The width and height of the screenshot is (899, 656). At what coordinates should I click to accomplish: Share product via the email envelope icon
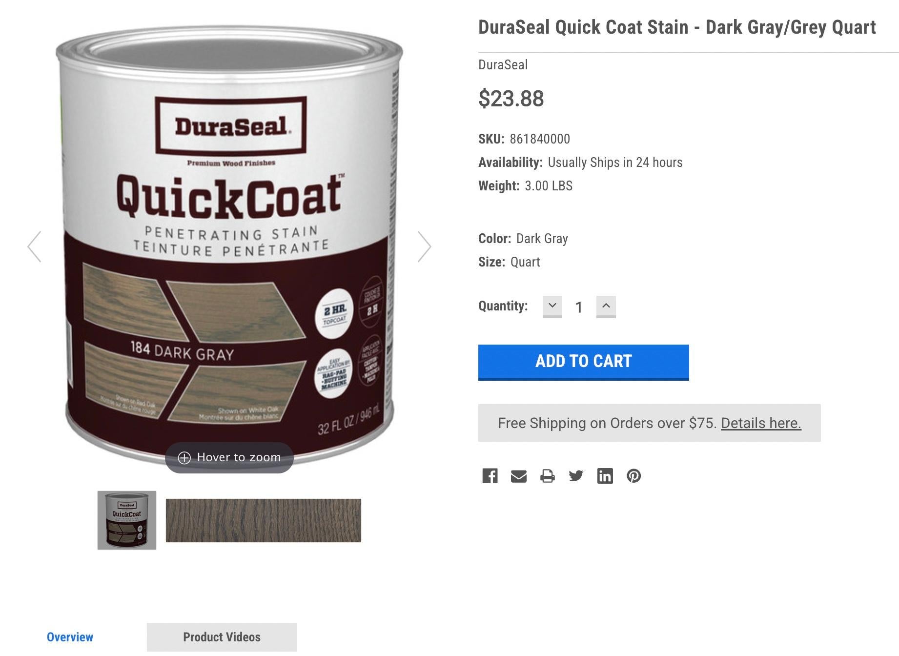[x=518, y=476]
